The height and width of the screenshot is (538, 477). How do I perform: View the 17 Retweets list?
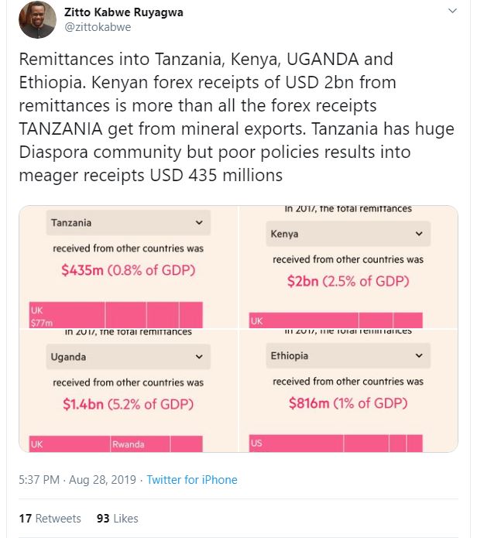pyautogui.click(x=50, y=518)
